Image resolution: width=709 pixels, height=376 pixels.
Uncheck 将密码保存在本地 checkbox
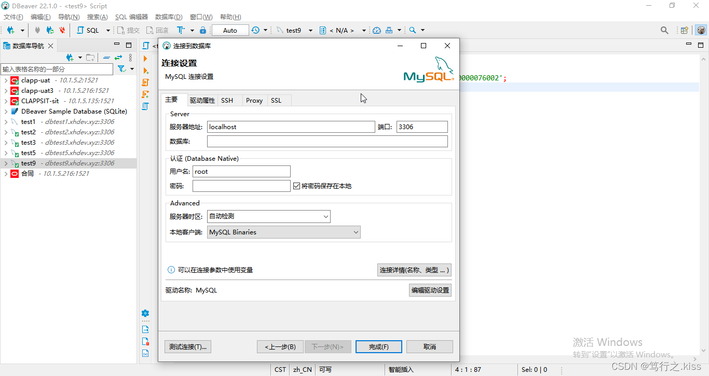[x=296, y=186]
